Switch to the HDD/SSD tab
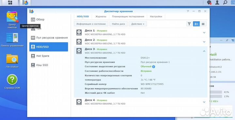The height and width of the screenshot is (120, 235). click(83, 17)
